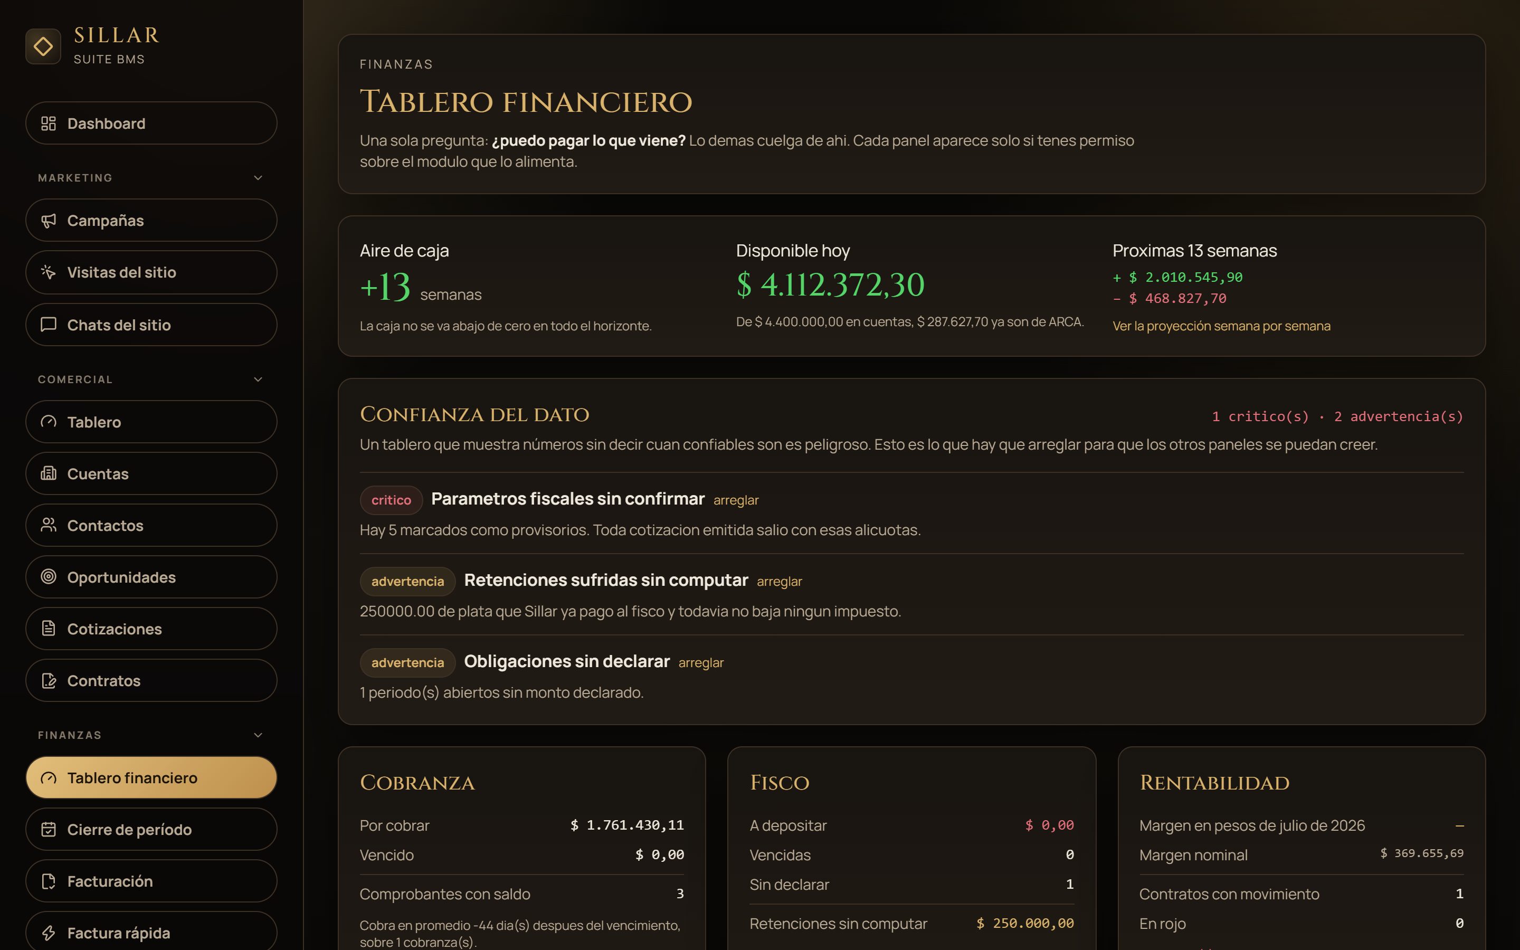Go to Cuentas in the sidebar
Screen dimensions: 1520x950
tap(151, 473)
